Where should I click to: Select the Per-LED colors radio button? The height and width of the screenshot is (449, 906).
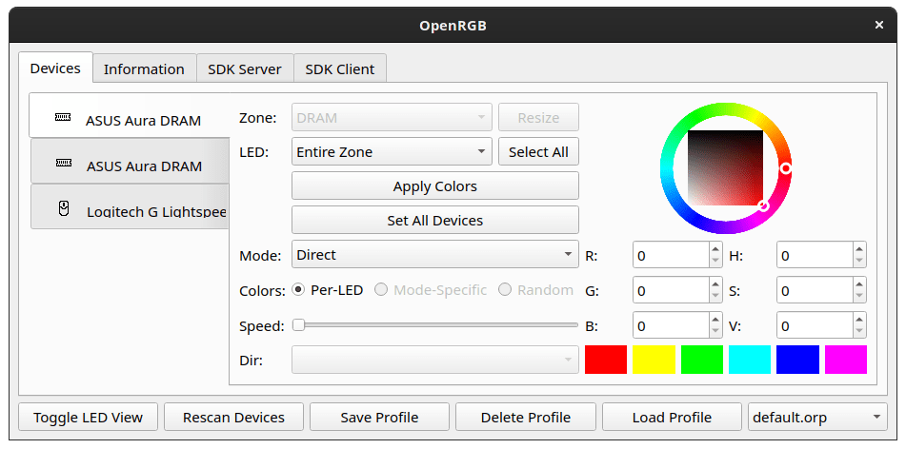coord(299,290)
